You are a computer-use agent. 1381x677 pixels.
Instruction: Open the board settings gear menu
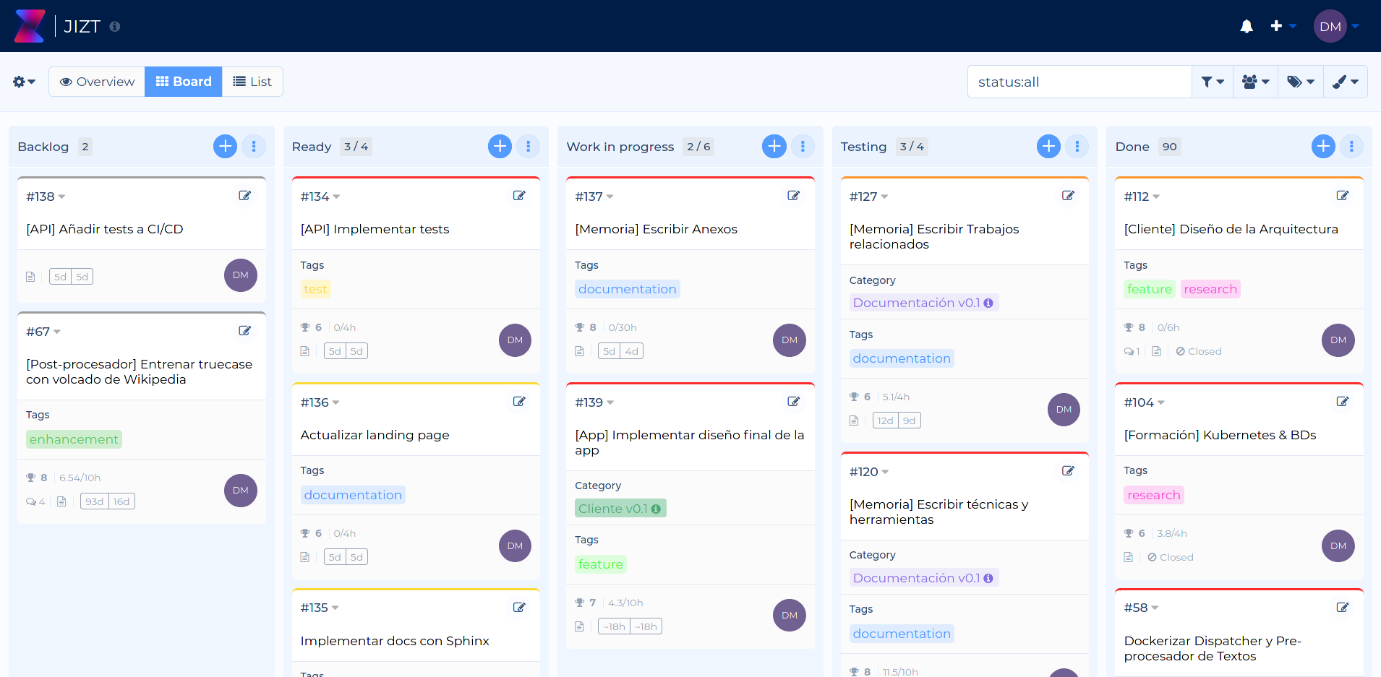pyautogui.click(x=24, y=82)
